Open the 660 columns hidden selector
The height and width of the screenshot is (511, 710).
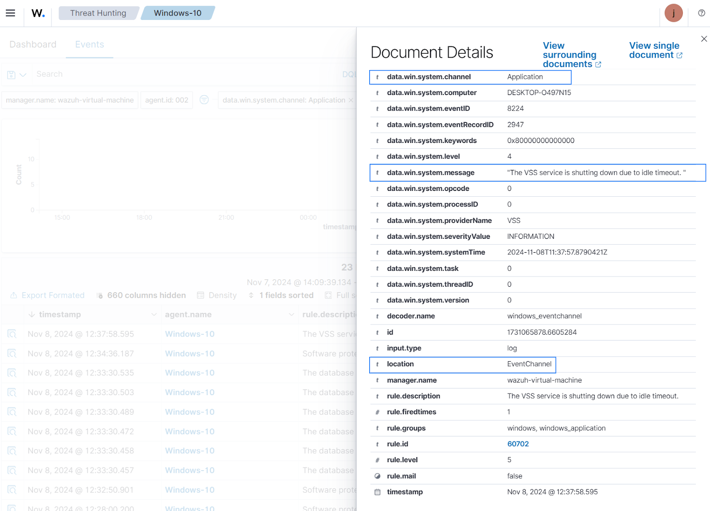(x=141, y=295)
